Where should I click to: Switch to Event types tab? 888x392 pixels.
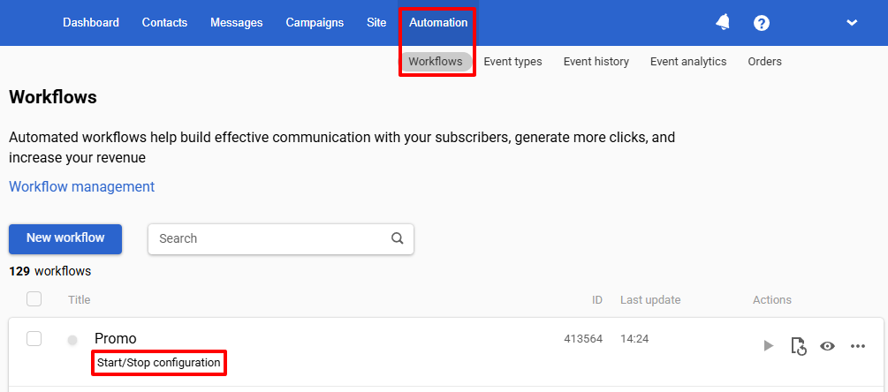coord(512,61)
